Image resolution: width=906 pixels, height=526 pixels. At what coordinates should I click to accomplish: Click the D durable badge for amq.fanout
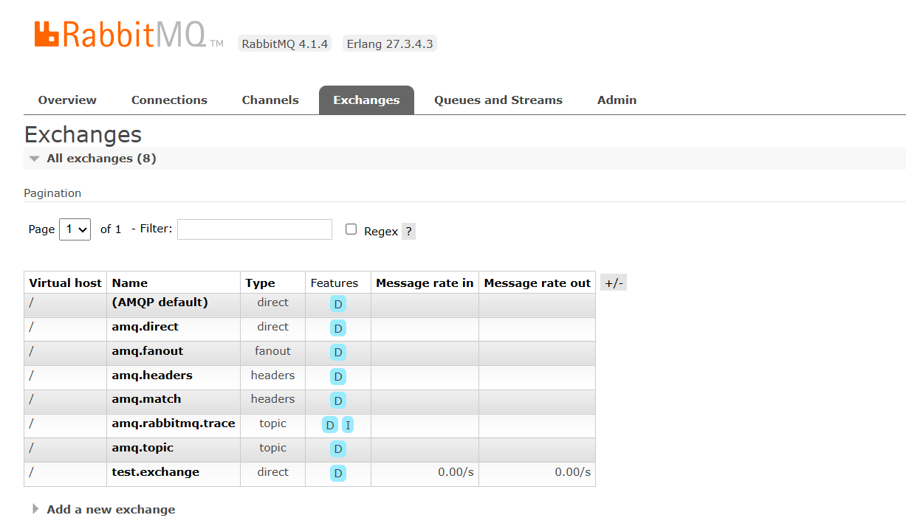pyautogui.click(x=338, y=353)
